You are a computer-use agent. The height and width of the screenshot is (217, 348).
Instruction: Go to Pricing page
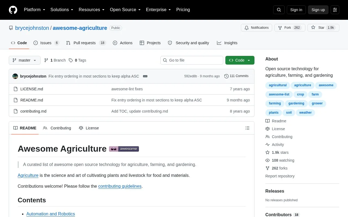183,10
